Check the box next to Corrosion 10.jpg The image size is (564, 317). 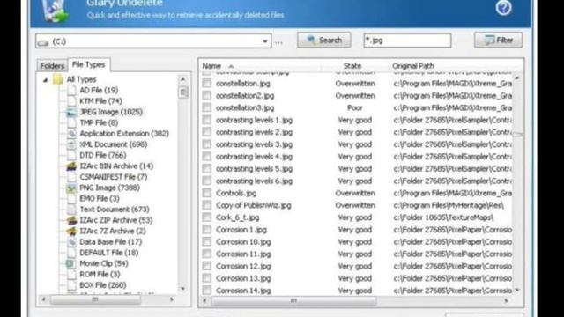tap(207, 242)
